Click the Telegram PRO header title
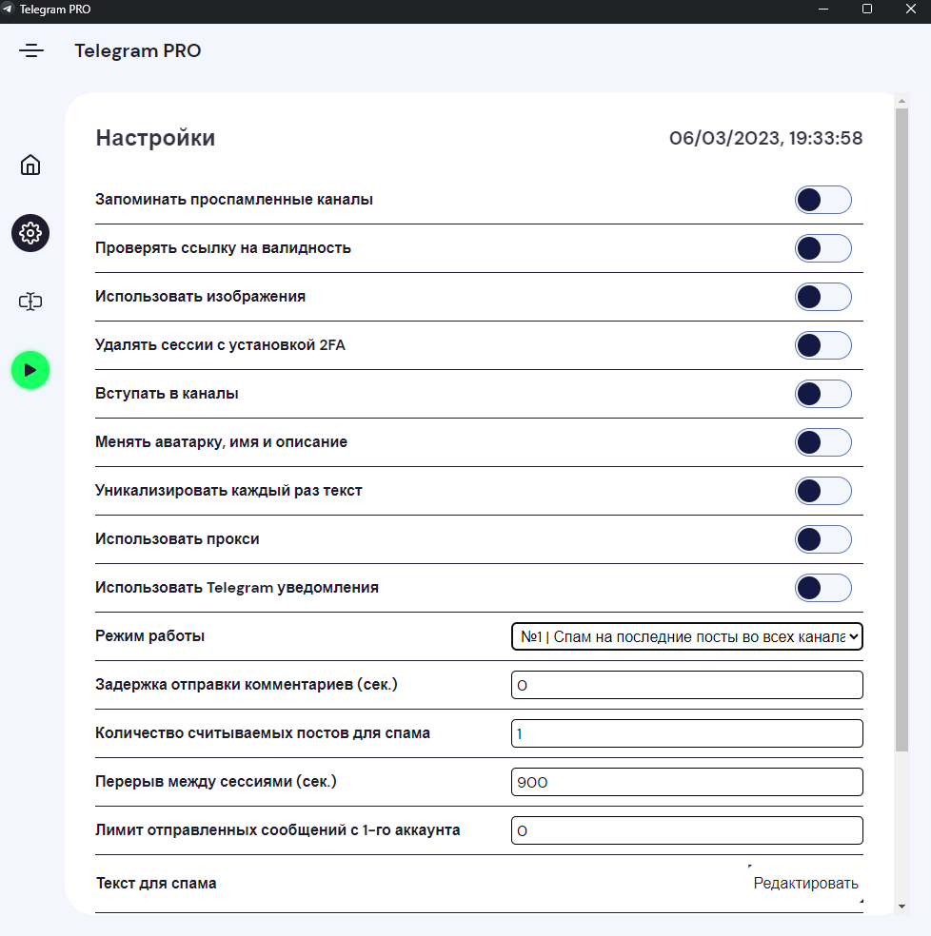 [137, 50]
